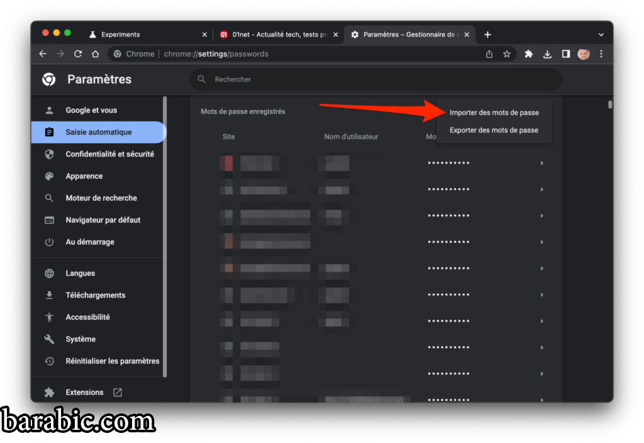
Task: Click the share icon in address bar
Action: (x=489, y=54)
